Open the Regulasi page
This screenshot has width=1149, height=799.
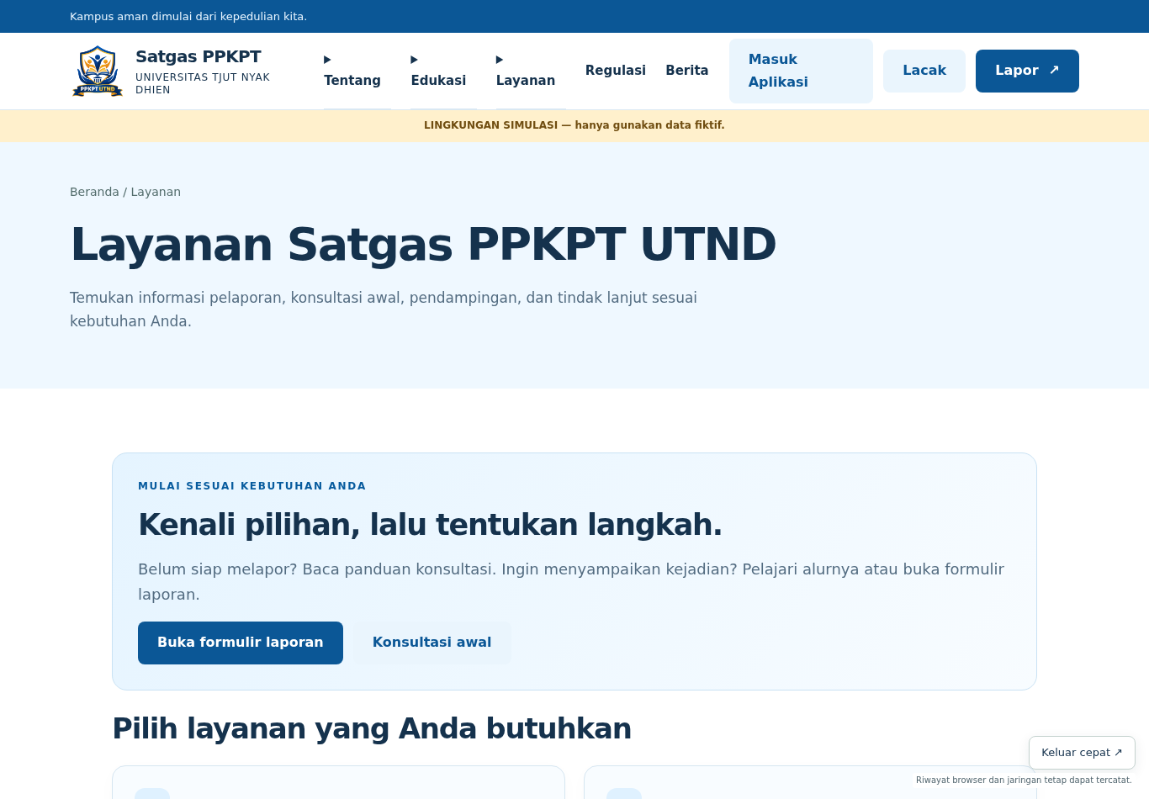coord(616,71)
